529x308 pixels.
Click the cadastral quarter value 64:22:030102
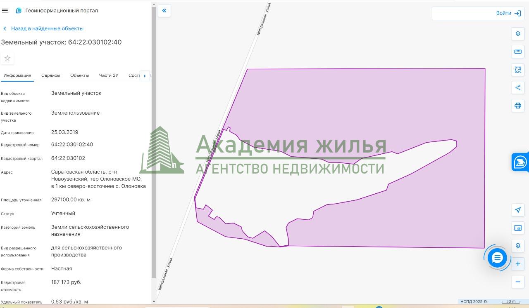tap(68, 158)
